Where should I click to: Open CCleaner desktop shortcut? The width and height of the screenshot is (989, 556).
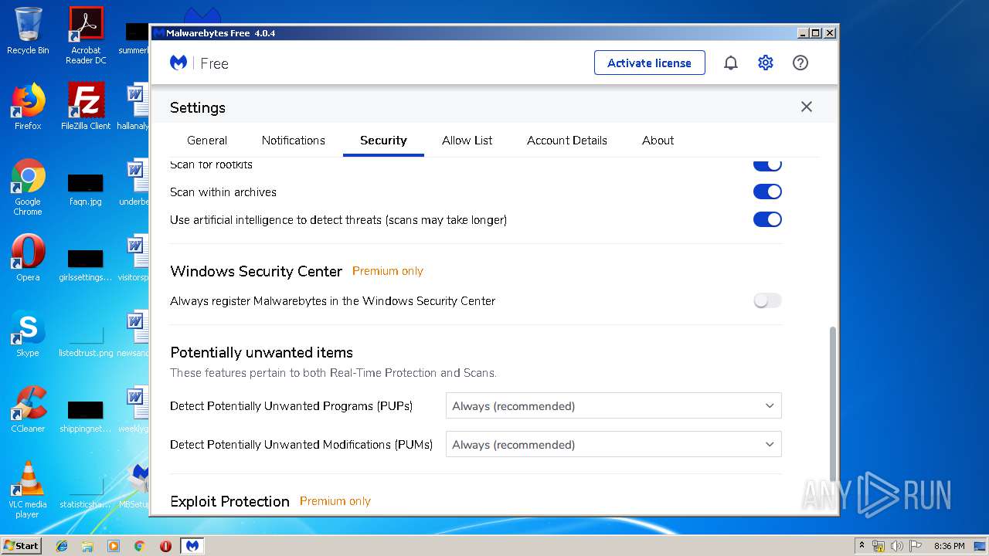pyautogui.click(x=28, y=409)
